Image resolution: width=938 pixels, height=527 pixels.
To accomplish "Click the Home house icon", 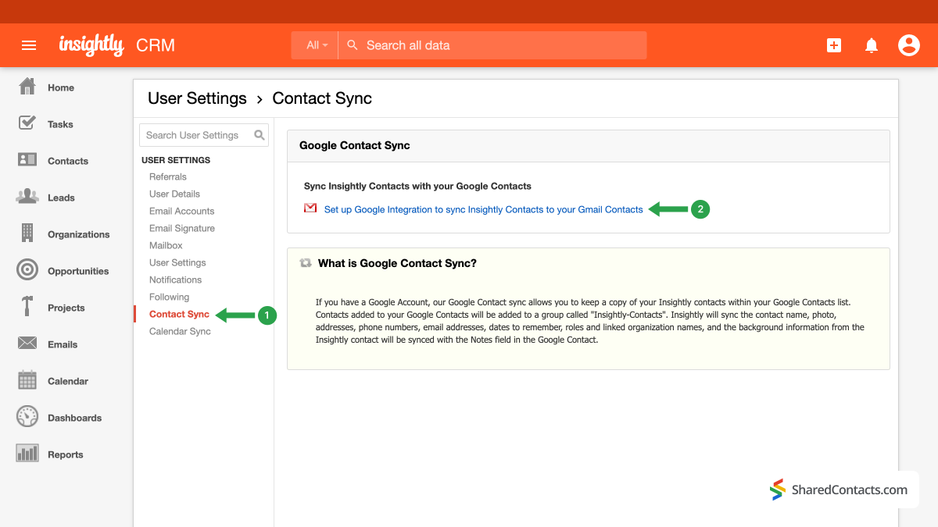I will 27,87.
